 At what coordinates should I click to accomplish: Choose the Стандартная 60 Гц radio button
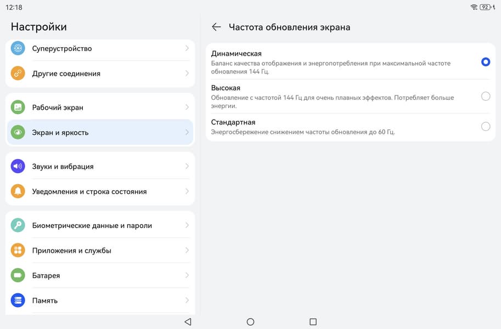[x=485, y=127]
